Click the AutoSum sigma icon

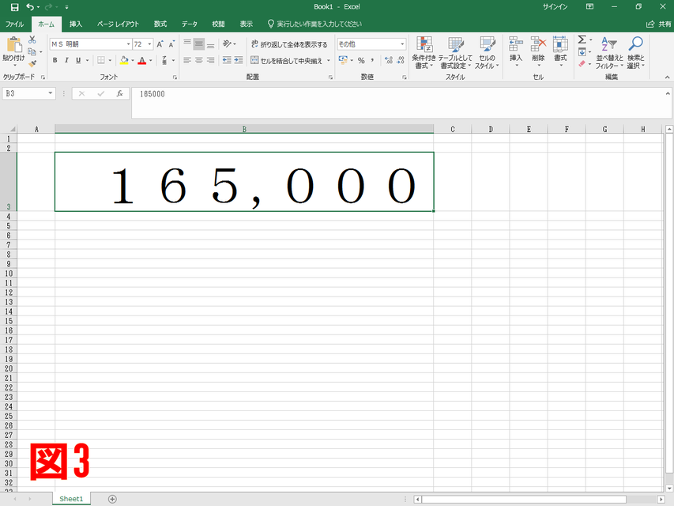click(x=582, y=40)
